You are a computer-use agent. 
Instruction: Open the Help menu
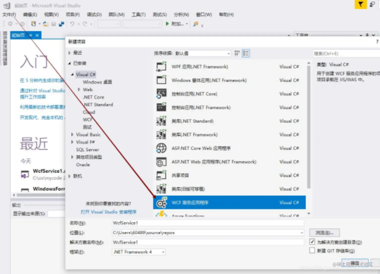point(226,15)
